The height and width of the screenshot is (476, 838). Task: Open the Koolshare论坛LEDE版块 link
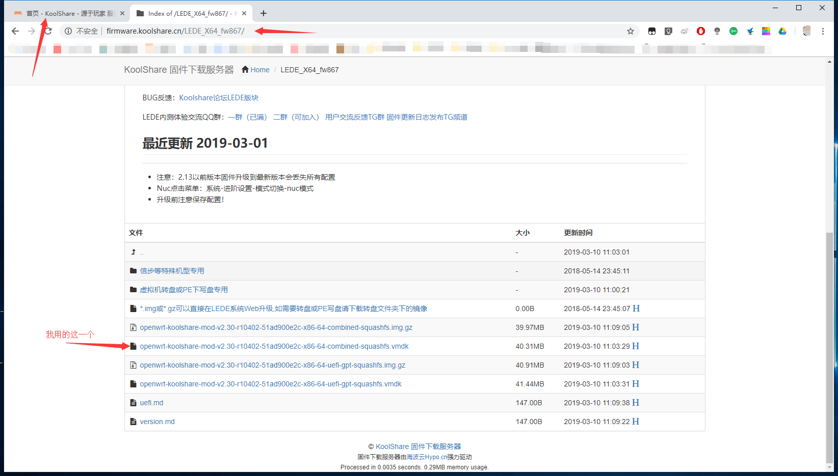pyautogui.click(x=219, y=98)
